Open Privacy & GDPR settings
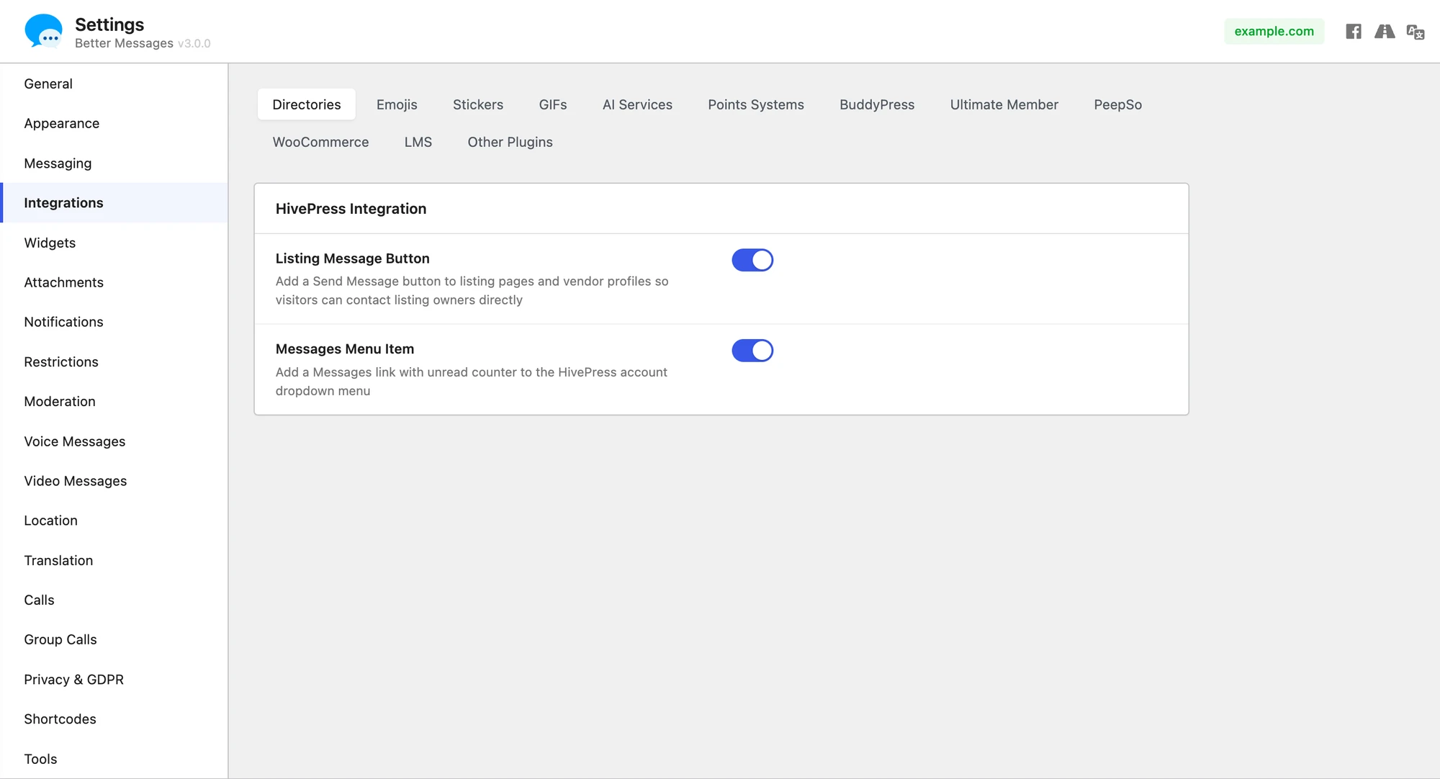 (x=114, y=680)
